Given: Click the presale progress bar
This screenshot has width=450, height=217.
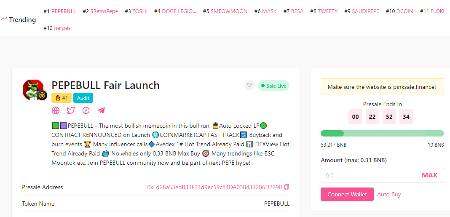Looking at the screenshot, I should (382, 134).
